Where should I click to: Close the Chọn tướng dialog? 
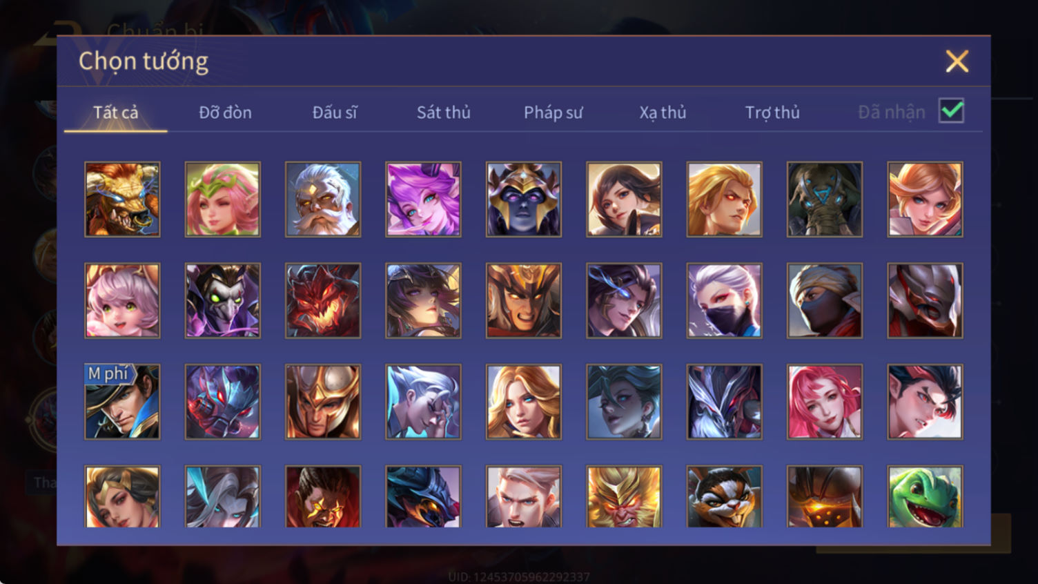[957, 61]
